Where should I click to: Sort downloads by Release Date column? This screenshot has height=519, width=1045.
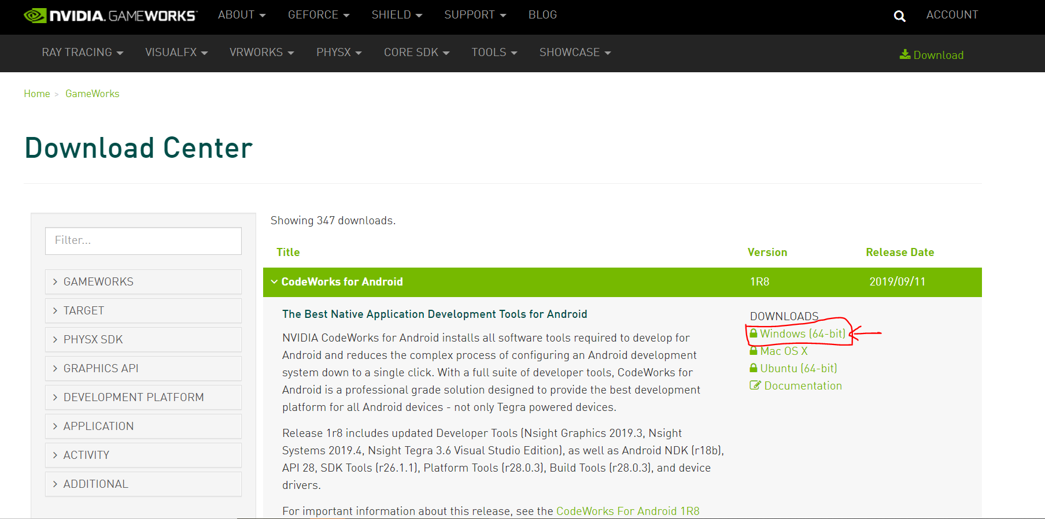(x=900, y=253)
